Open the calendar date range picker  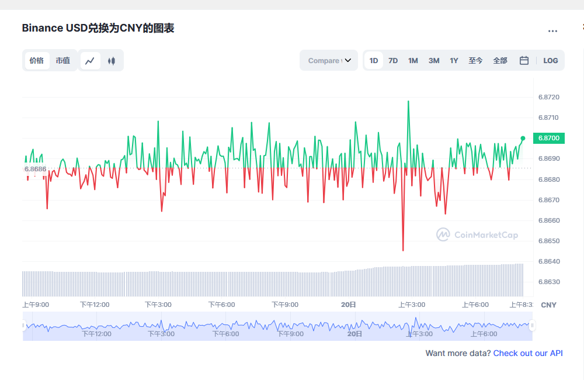point(524,60)
